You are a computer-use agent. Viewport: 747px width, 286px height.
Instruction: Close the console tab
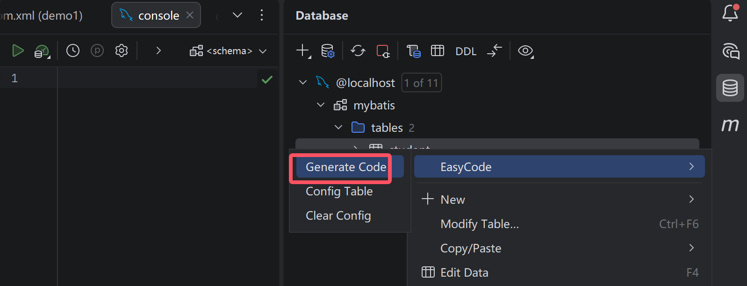[x=190, y=15]
